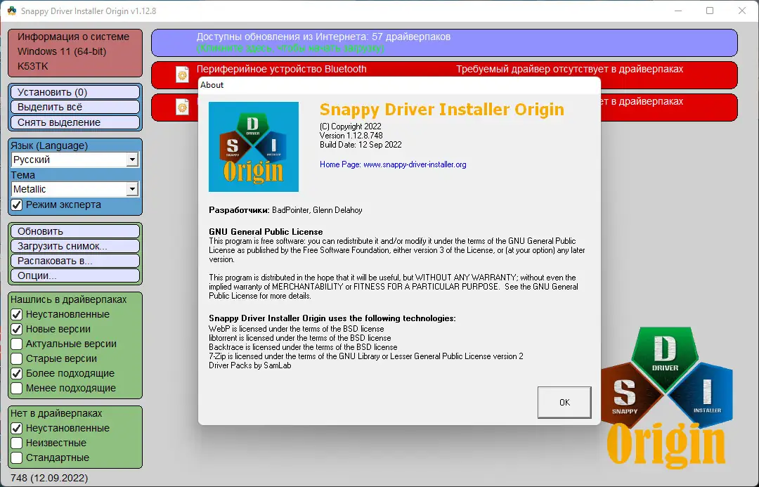Click the Информация о системе panel
The image size is (759, 487).
[x=75, y=53]
